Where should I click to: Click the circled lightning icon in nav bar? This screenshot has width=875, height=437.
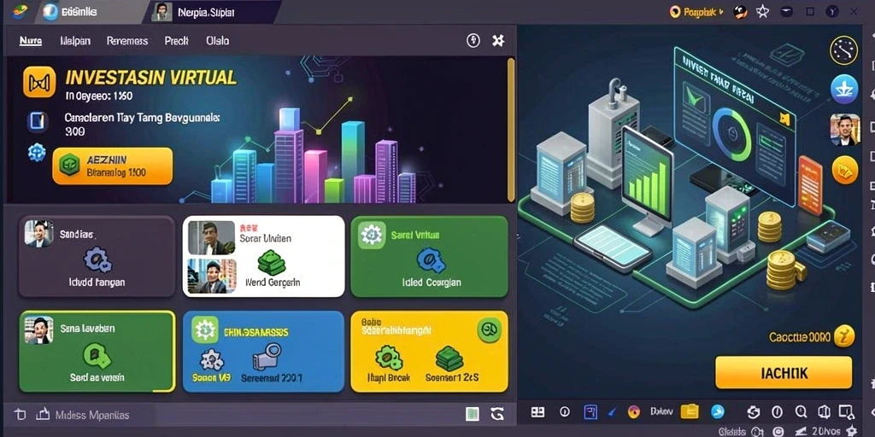click(x=473, y=40)
